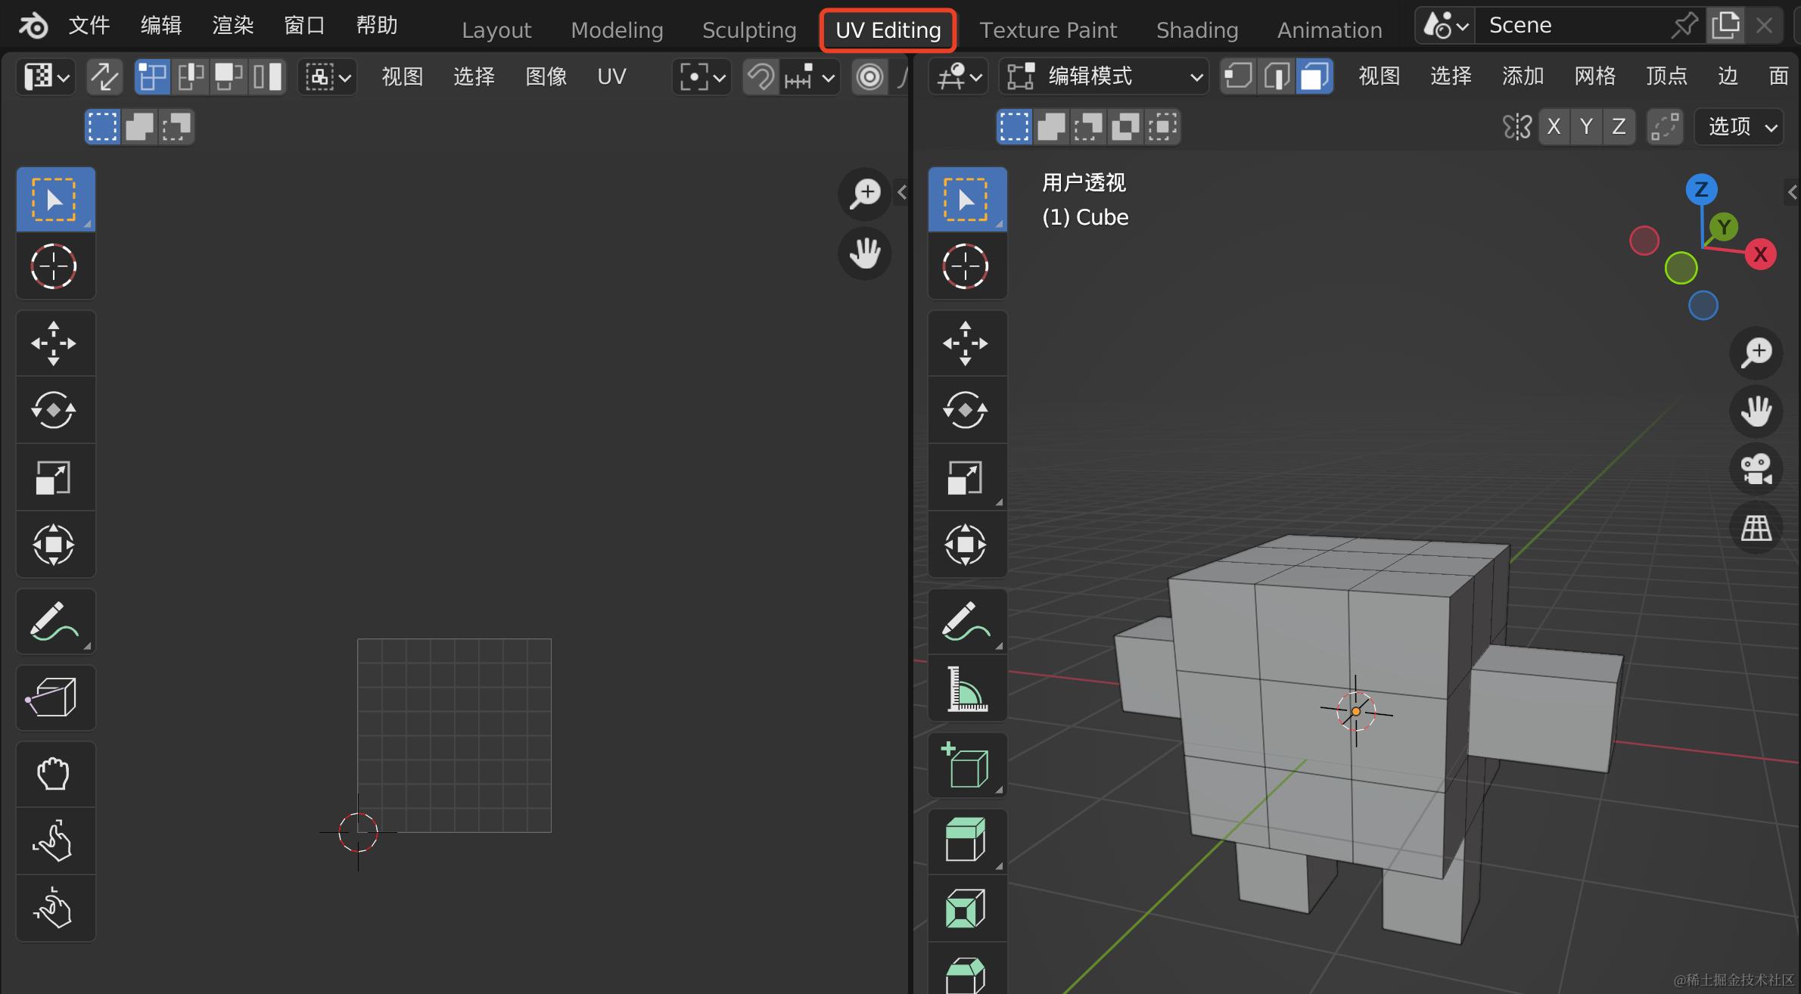
Task: Enable face select mode in 3D viewport
Action: click(x=1315, y=76)
